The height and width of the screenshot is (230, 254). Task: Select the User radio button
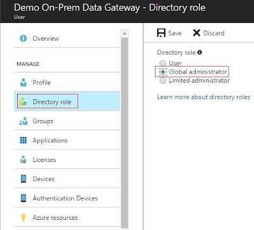(163, 63)
